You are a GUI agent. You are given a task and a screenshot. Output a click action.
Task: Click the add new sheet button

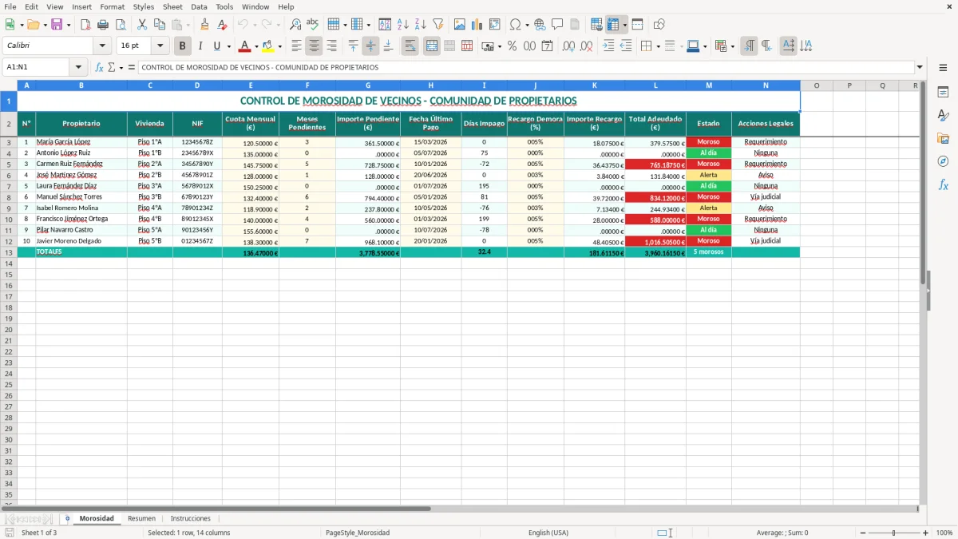click(x=67, y=519)
